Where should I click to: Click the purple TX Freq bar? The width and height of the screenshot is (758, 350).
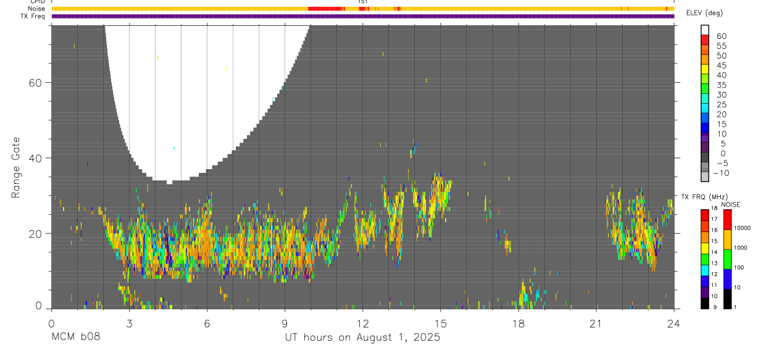click(x=362, y=16)
